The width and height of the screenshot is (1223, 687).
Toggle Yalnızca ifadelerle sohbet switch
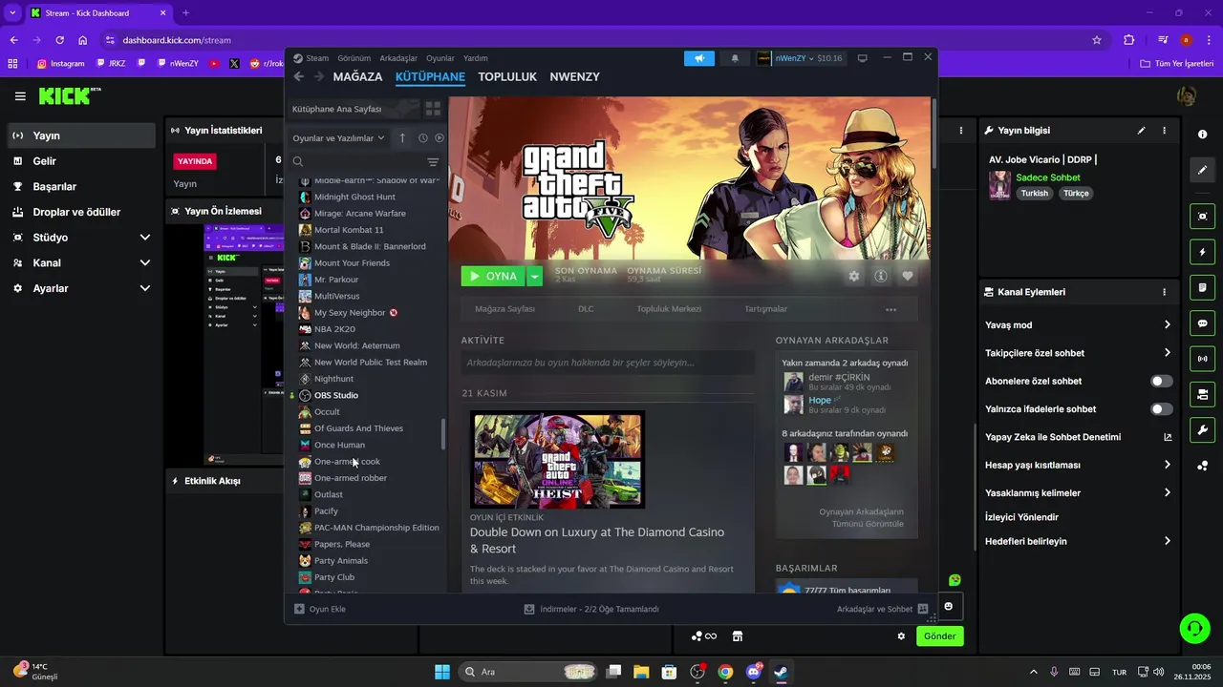pyautogui.click(x=1161, y=409)
